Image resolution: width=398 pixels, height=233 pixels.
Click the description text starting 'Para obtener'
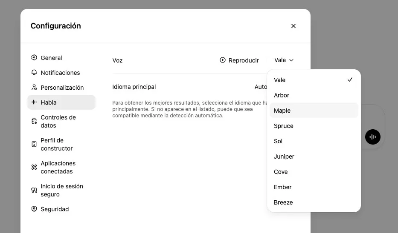click(190, 109)
